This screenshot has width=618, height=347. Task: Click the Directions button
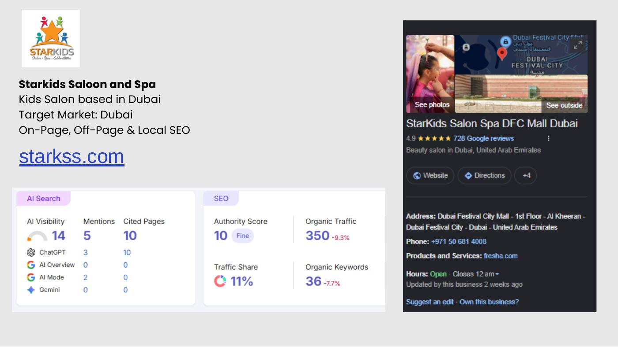[x=484, y=175]
